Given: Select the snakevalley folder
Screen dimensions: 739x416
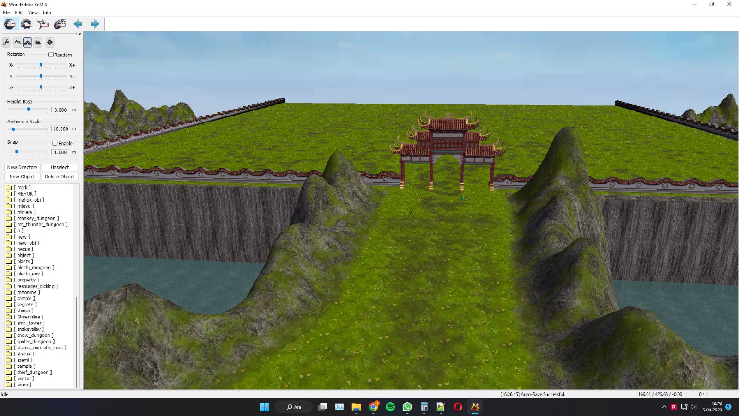Looking at the screenshot, I should [x=25, y=329].
